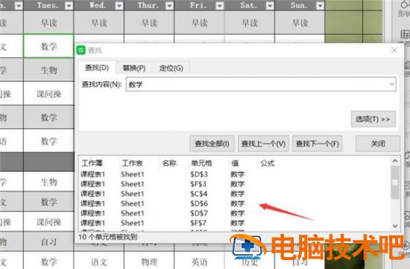
Task: Open the Fri. column filter dropdown
Action: point(220,5)
